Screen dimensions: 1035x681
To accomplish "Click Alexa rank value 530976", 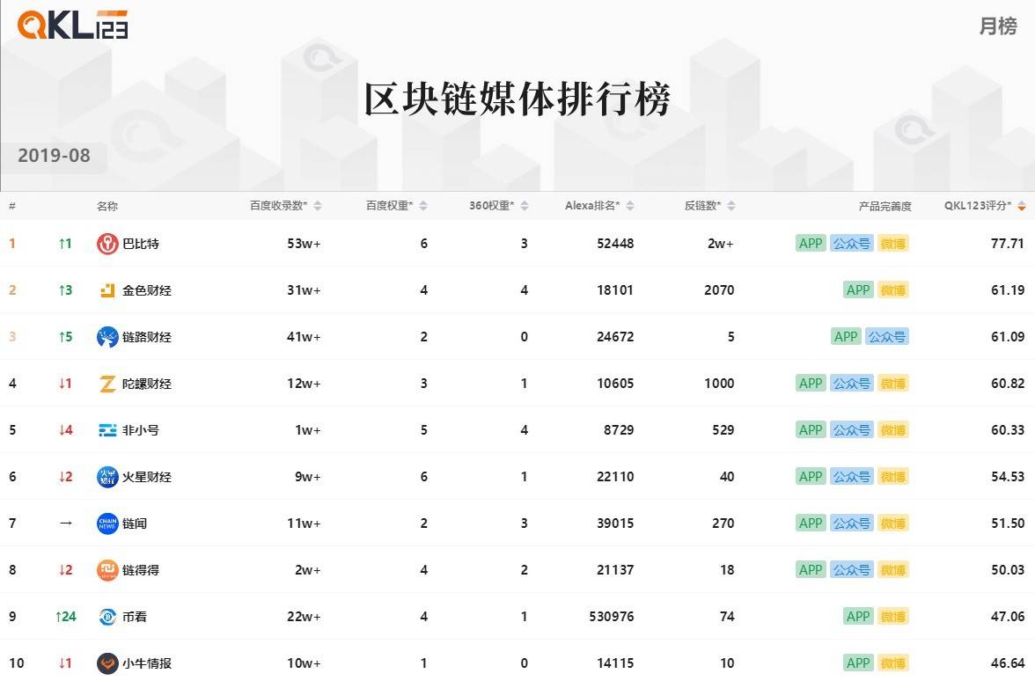I will click(x=611, y=616).
